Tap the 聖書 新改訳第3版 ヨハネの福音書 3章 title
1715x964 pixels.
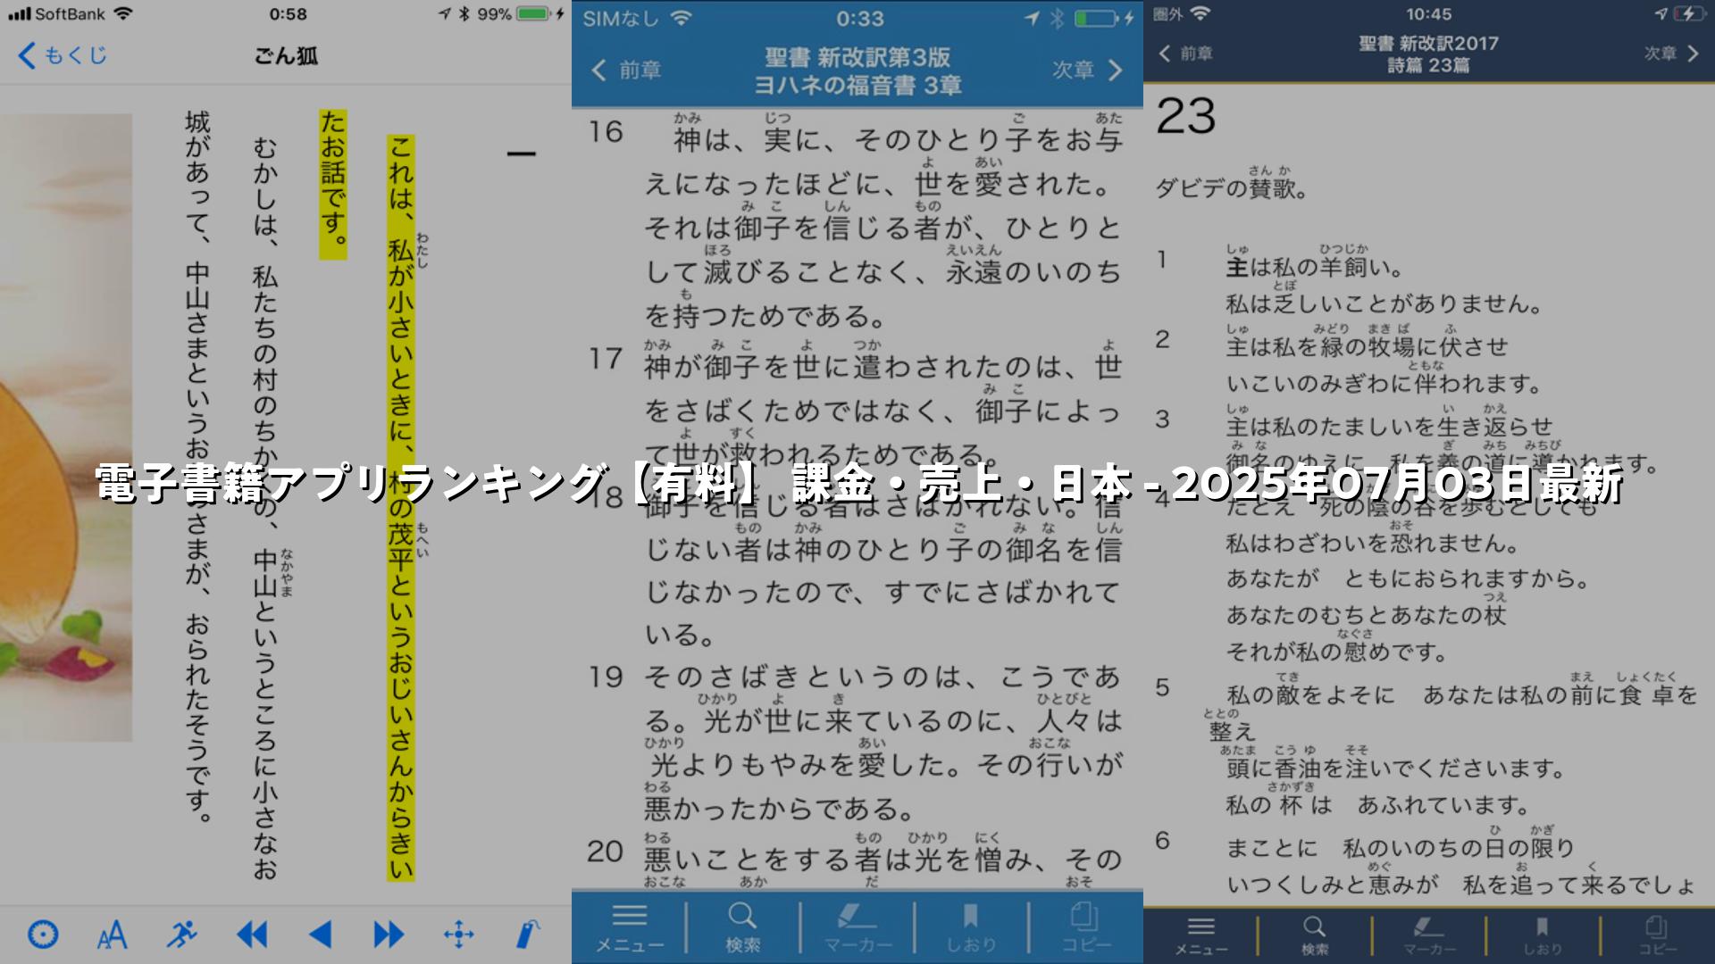click(x=857, y=71)
